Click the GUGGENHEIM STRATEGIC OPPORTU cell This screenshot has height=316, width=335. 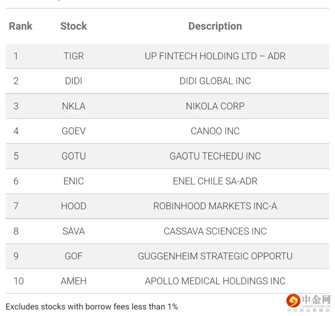click(215, 256)
